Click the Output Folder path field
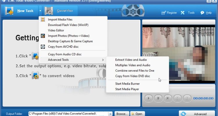 click(68, 114)
